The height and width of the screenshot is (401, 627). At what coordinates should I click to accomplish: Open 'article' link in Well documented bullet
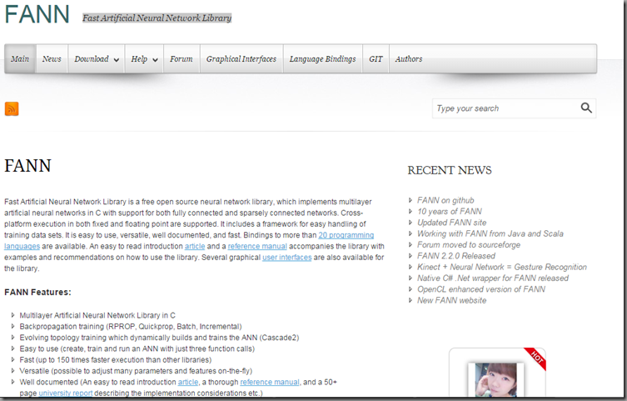tap(188, 382)
